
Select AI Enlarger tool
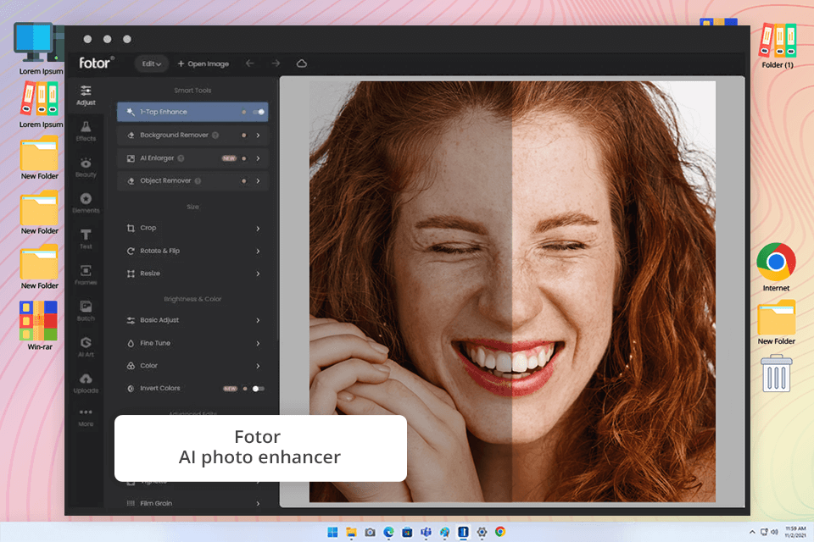192,158
